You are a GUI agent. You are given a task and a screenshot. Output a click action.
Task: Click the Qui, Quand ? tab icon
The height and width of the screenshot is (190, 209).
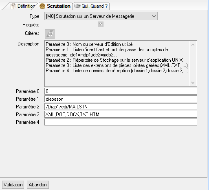point(77,6)
